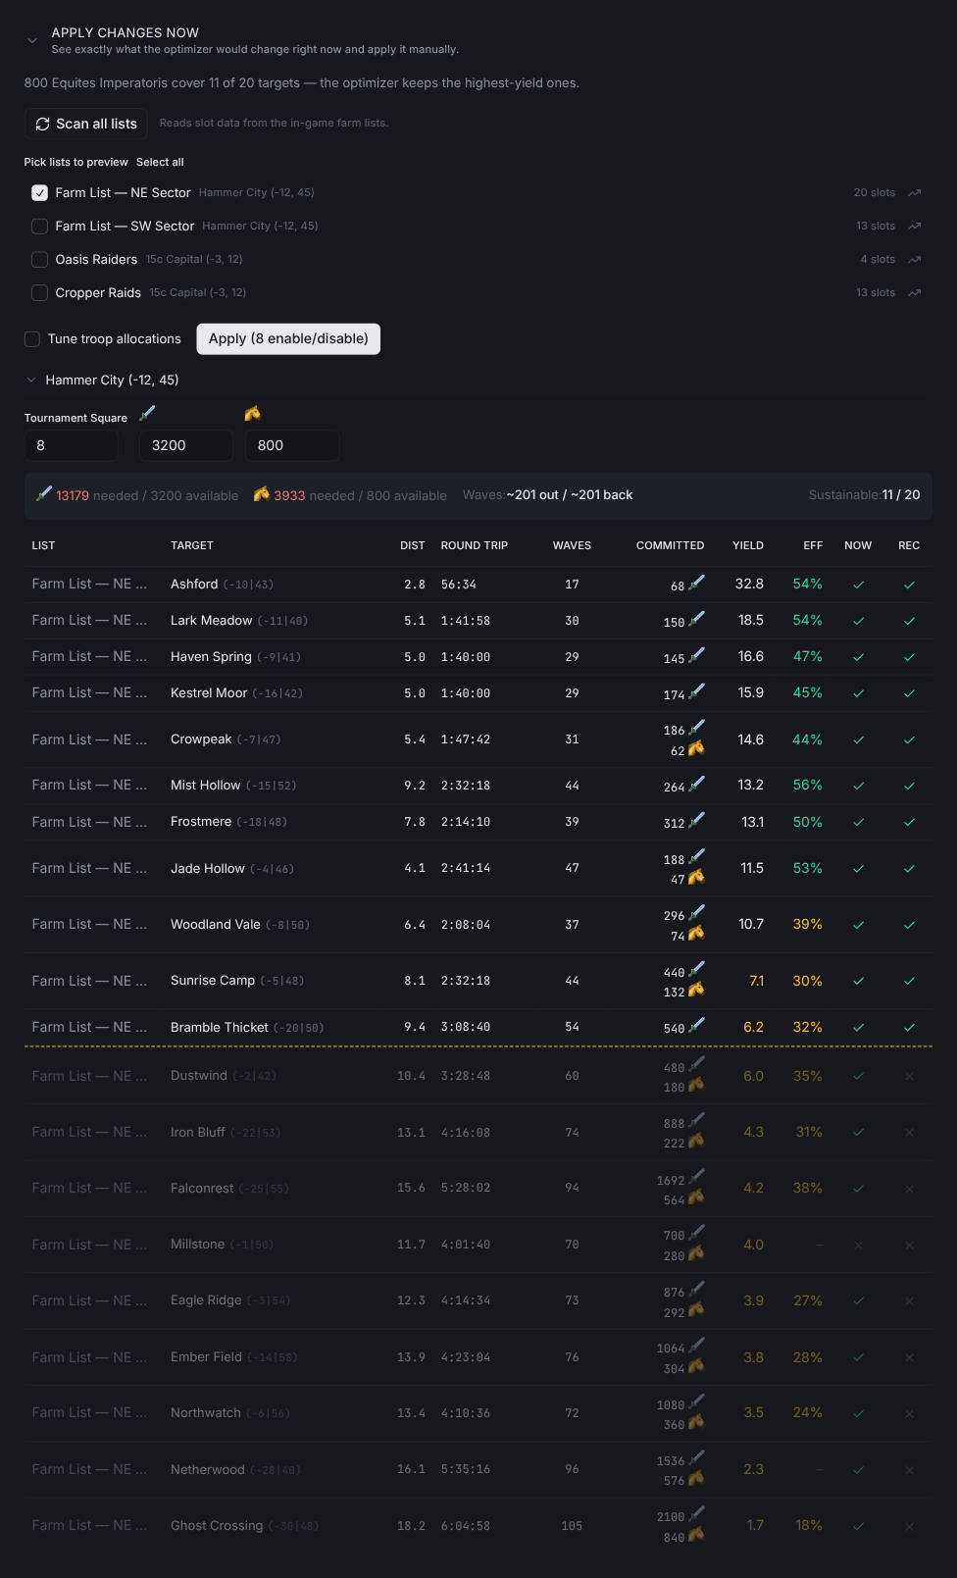Click the sword icon above 3200 field

point(147,414)
